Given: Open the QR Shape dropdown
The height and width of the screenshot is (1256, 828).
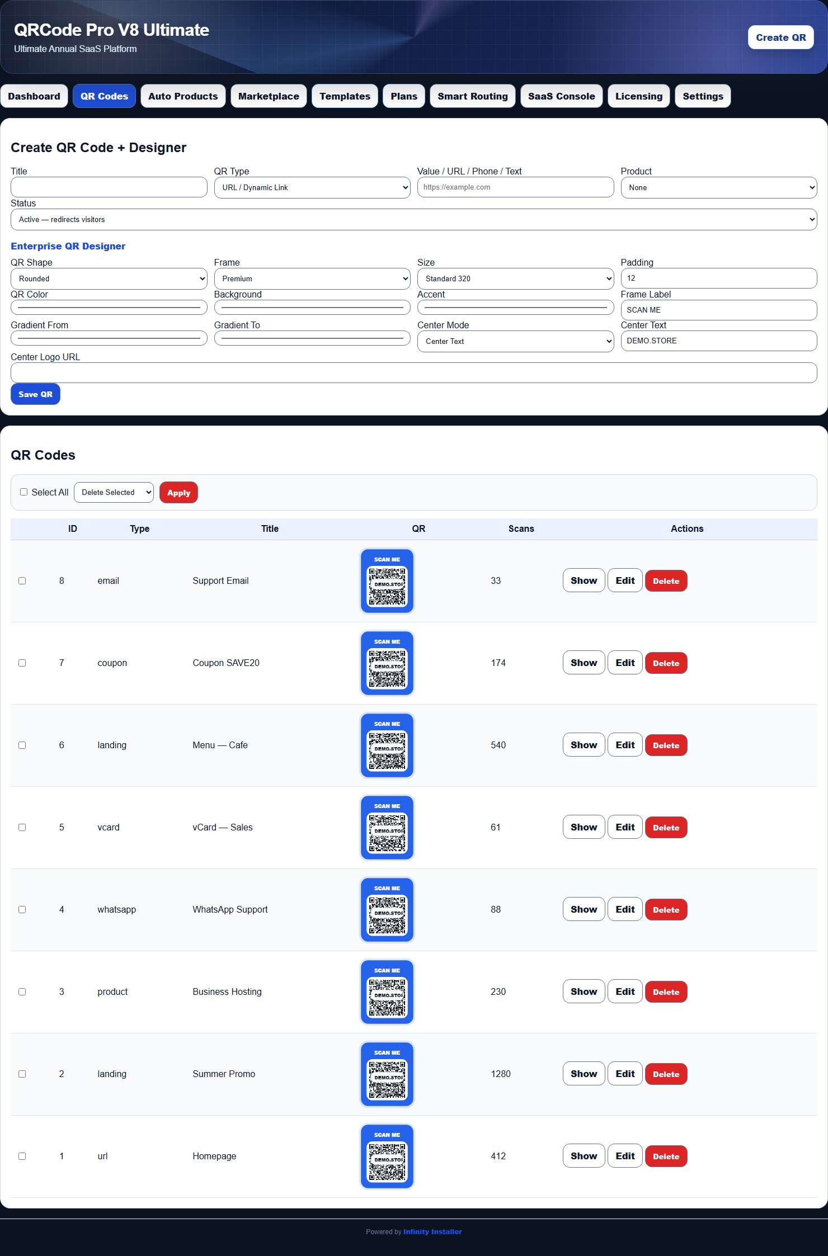Looking at the screenshot, I should (x=109, y=279).
